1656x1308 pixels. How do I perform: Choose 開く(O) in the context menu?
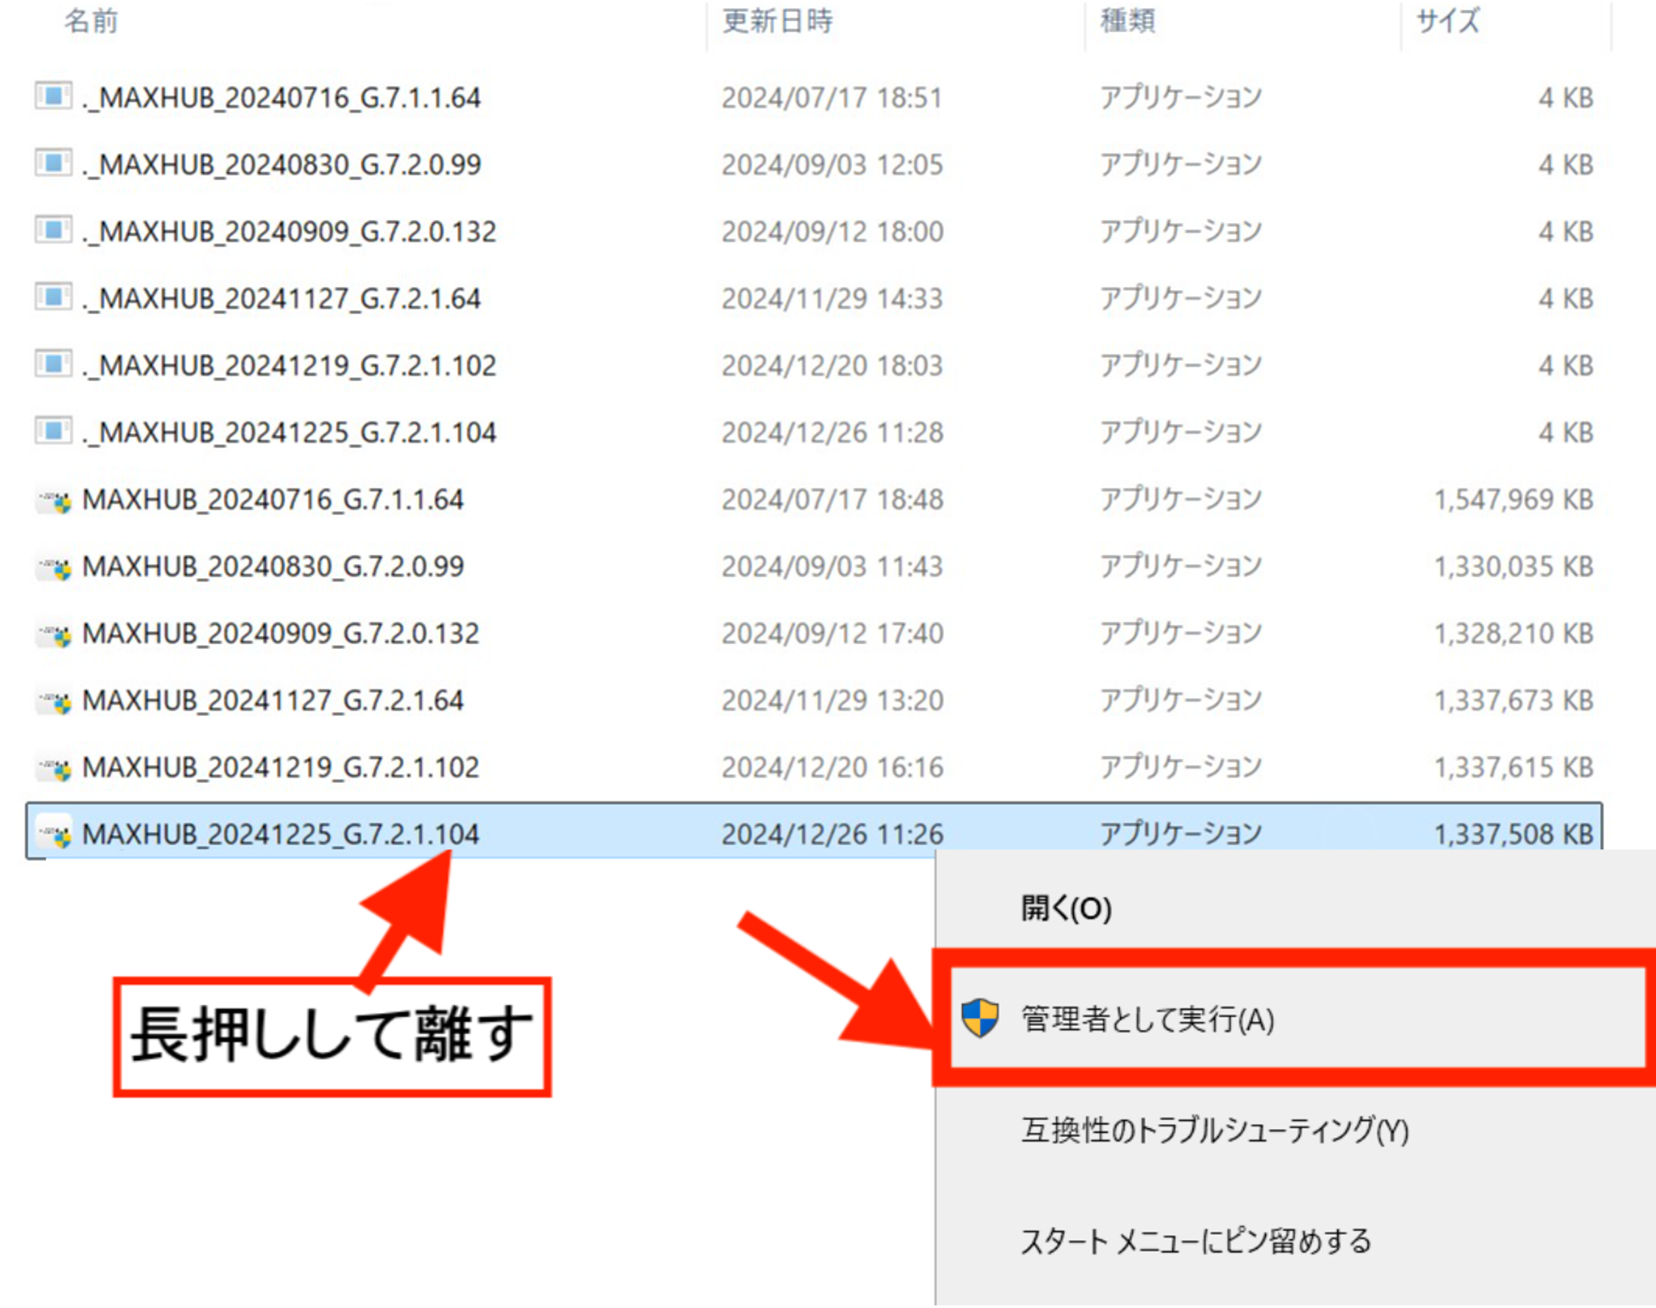[x=1066, y=908]
